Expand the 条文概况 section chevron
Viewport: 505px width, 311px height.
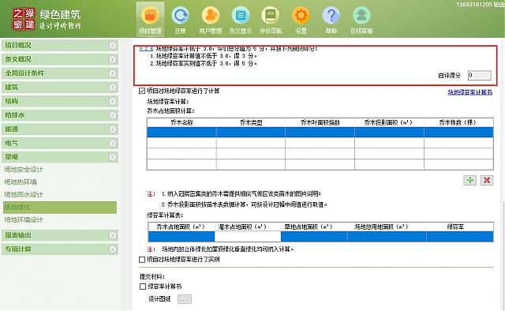coord(112,59)
